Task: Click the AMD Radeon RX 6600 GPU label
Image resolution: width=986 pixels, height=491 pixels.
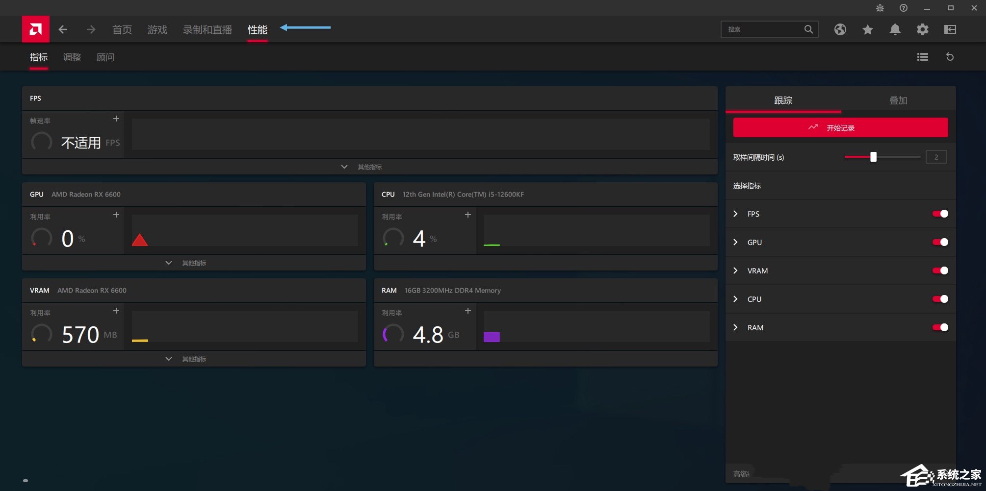Action: [x=86, y=195]
